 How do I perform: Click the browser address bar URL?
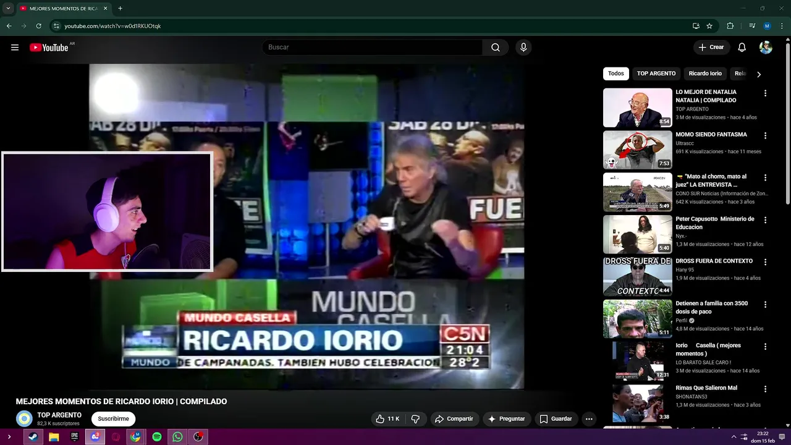pos(113,26)
